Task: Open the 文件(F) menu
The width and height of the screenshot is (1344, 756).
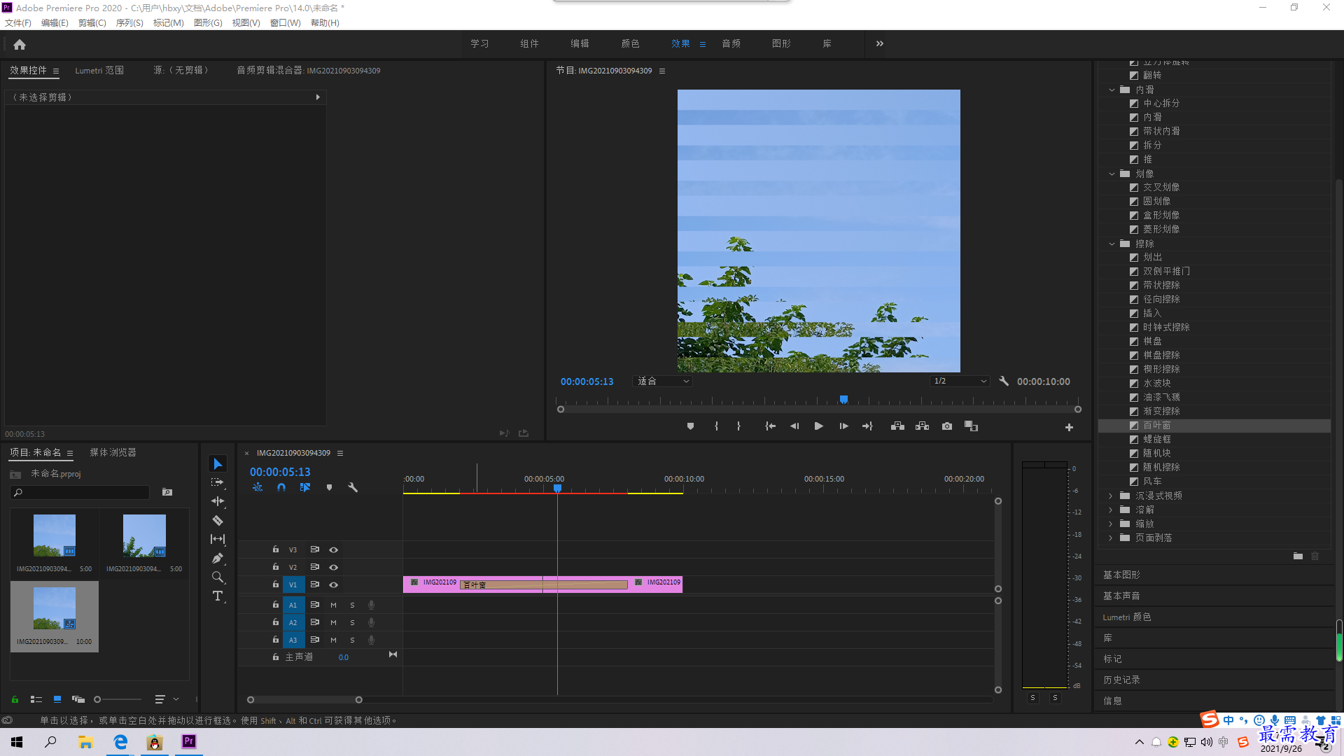Action: (18, 23)
